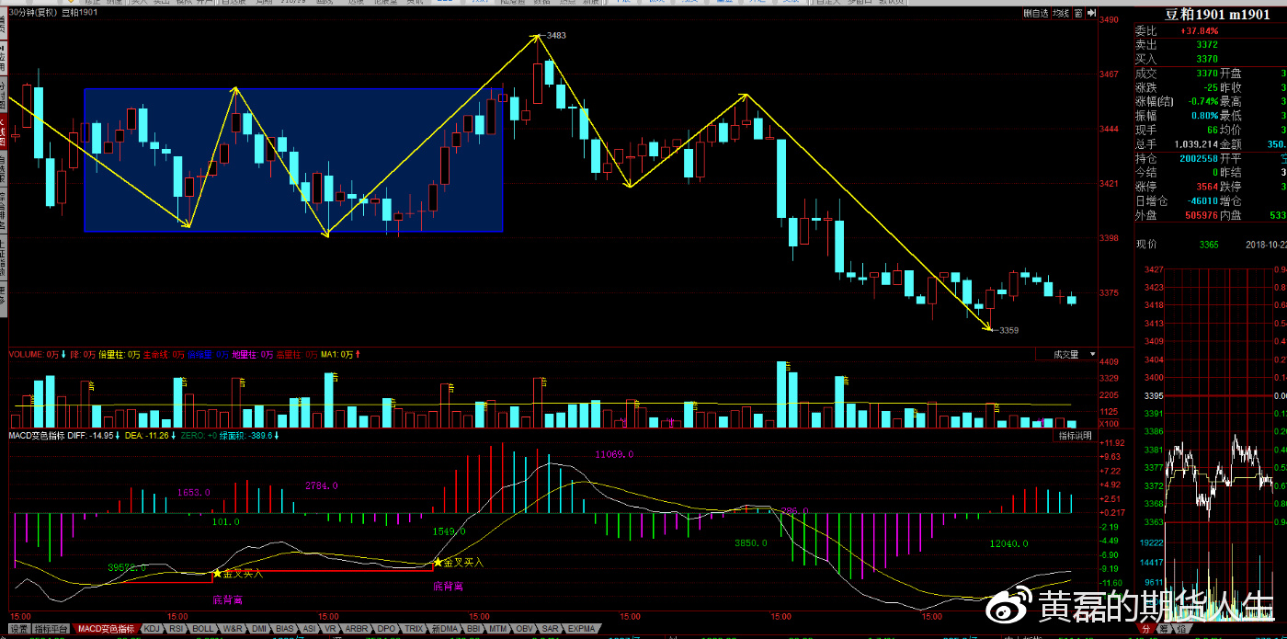This screenshot has height=639, width=1287.
Task: Switch to the RSI indicator tab
Action: coord(177,630)
